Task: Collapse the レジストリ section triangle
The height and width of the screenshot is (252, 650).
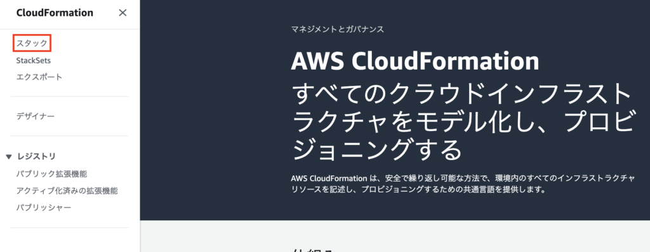Action: pos(9,157)
